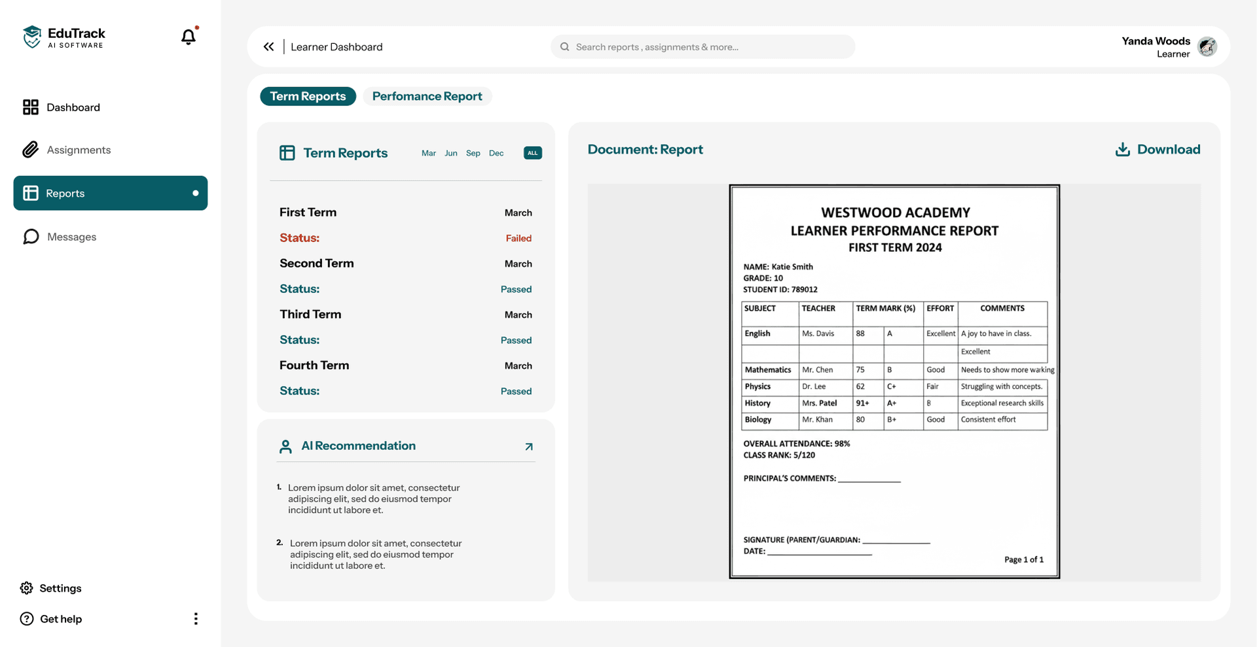Click the Get help question mark icon
Viewport: 1257px width, 647px height.
[26, 619]
